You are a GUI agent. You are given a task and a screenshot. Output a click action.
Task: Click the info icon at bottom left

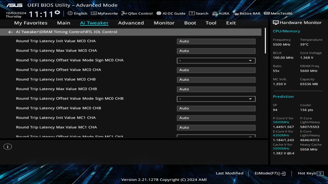tap(7, 146)
